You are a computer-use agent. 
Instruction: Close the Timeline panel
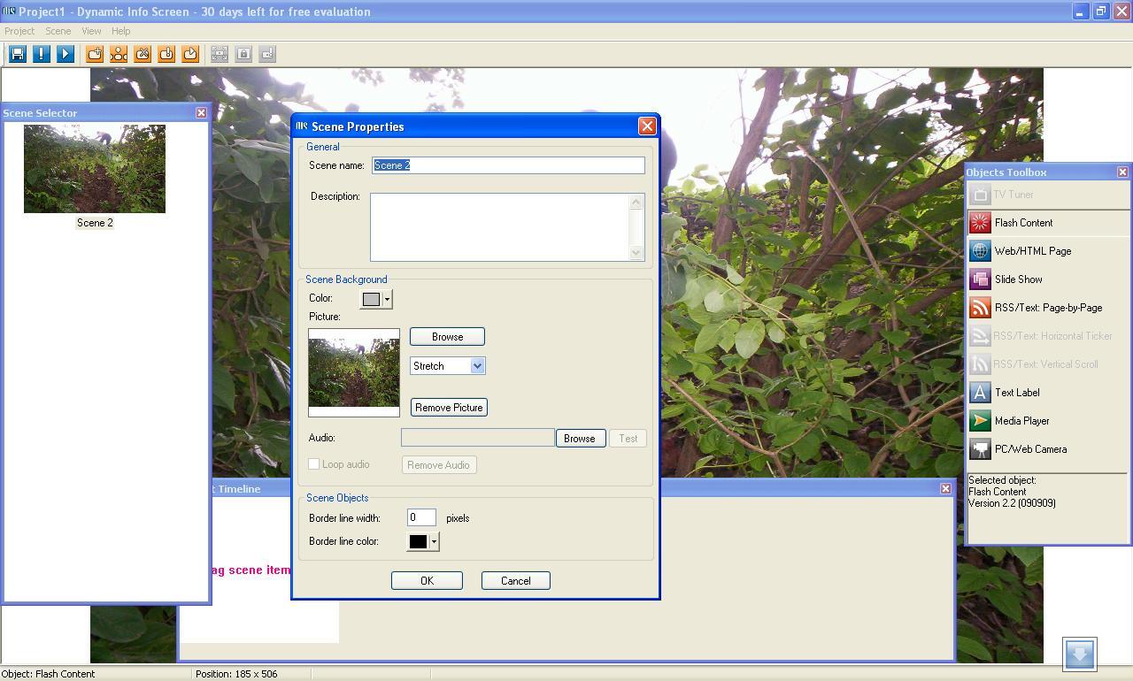[945, 489]
